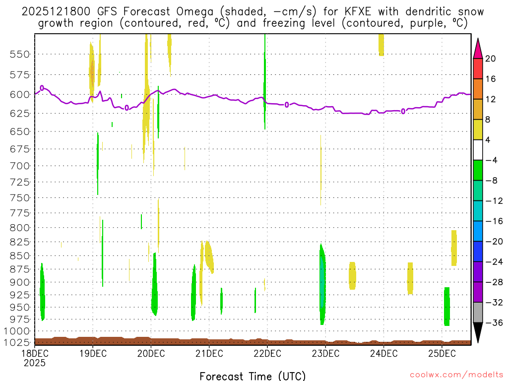Click the 975 pressure level label
Screen dimensions: 508x381
[x=19, y=319]
